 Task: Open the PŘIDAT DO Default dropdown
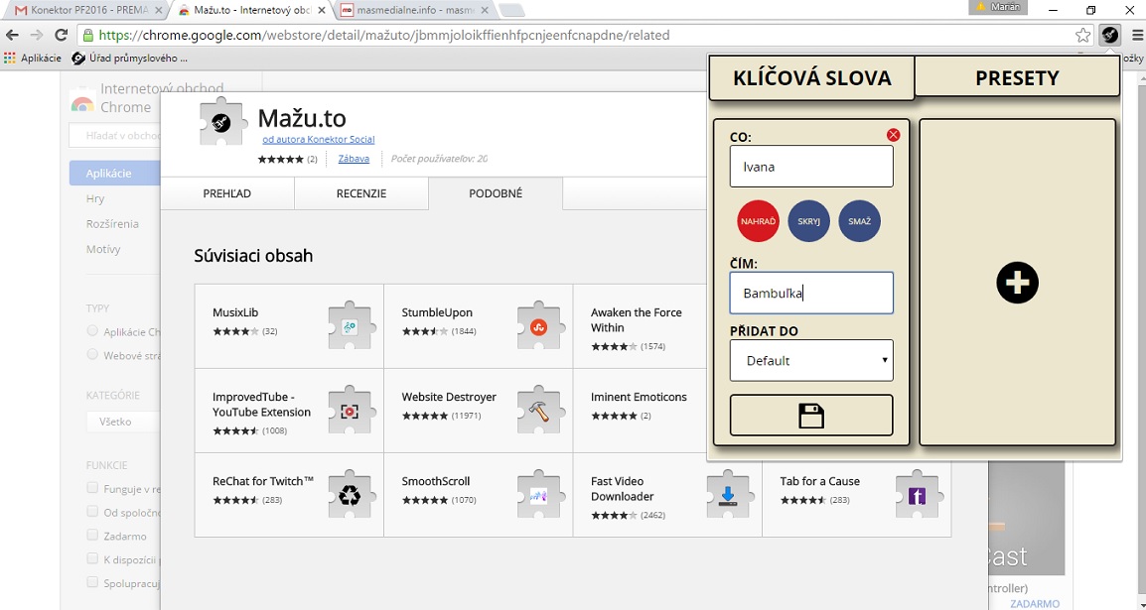[x=811, y=361]
